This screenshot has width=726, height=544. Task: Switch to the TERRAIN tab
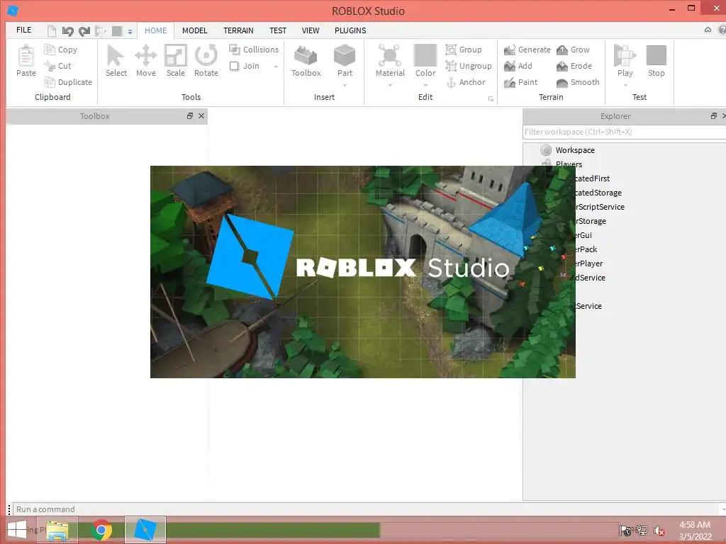pyautogui.click(x=238, y=30)
